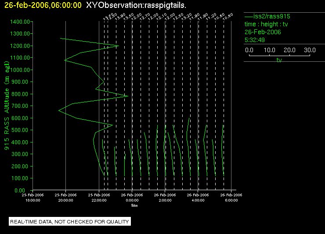This screenshot has width=325, height=234.
Task: Click the legend date 26-Feb-2006
Action: pyautogui.click(x=263, y=32)
